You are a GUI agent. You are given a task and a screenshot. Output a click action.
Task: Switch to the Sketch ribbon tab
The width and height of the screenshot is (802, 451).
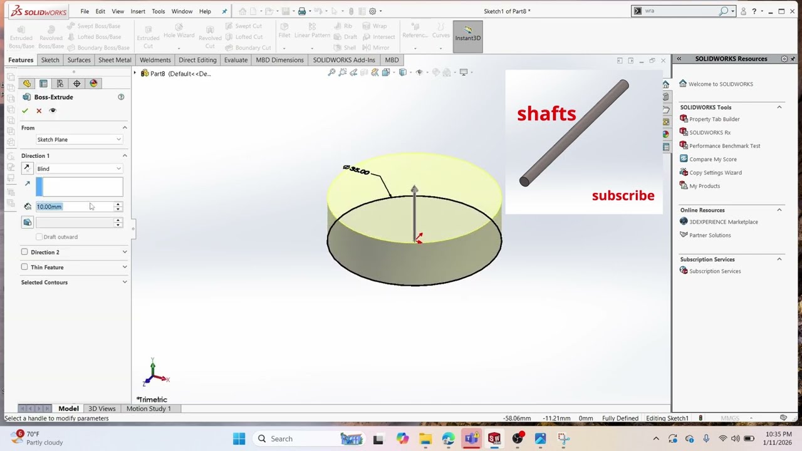tap(50, 60)
